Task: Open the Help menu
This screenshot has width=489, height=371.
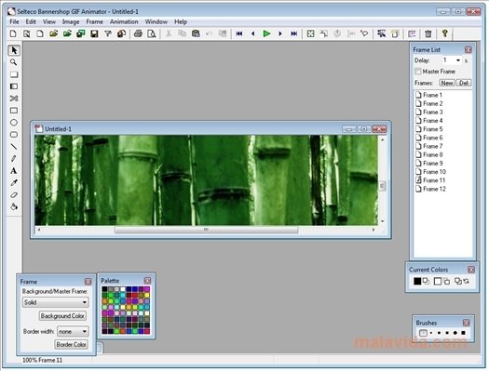Action: [x=181, y=21]
